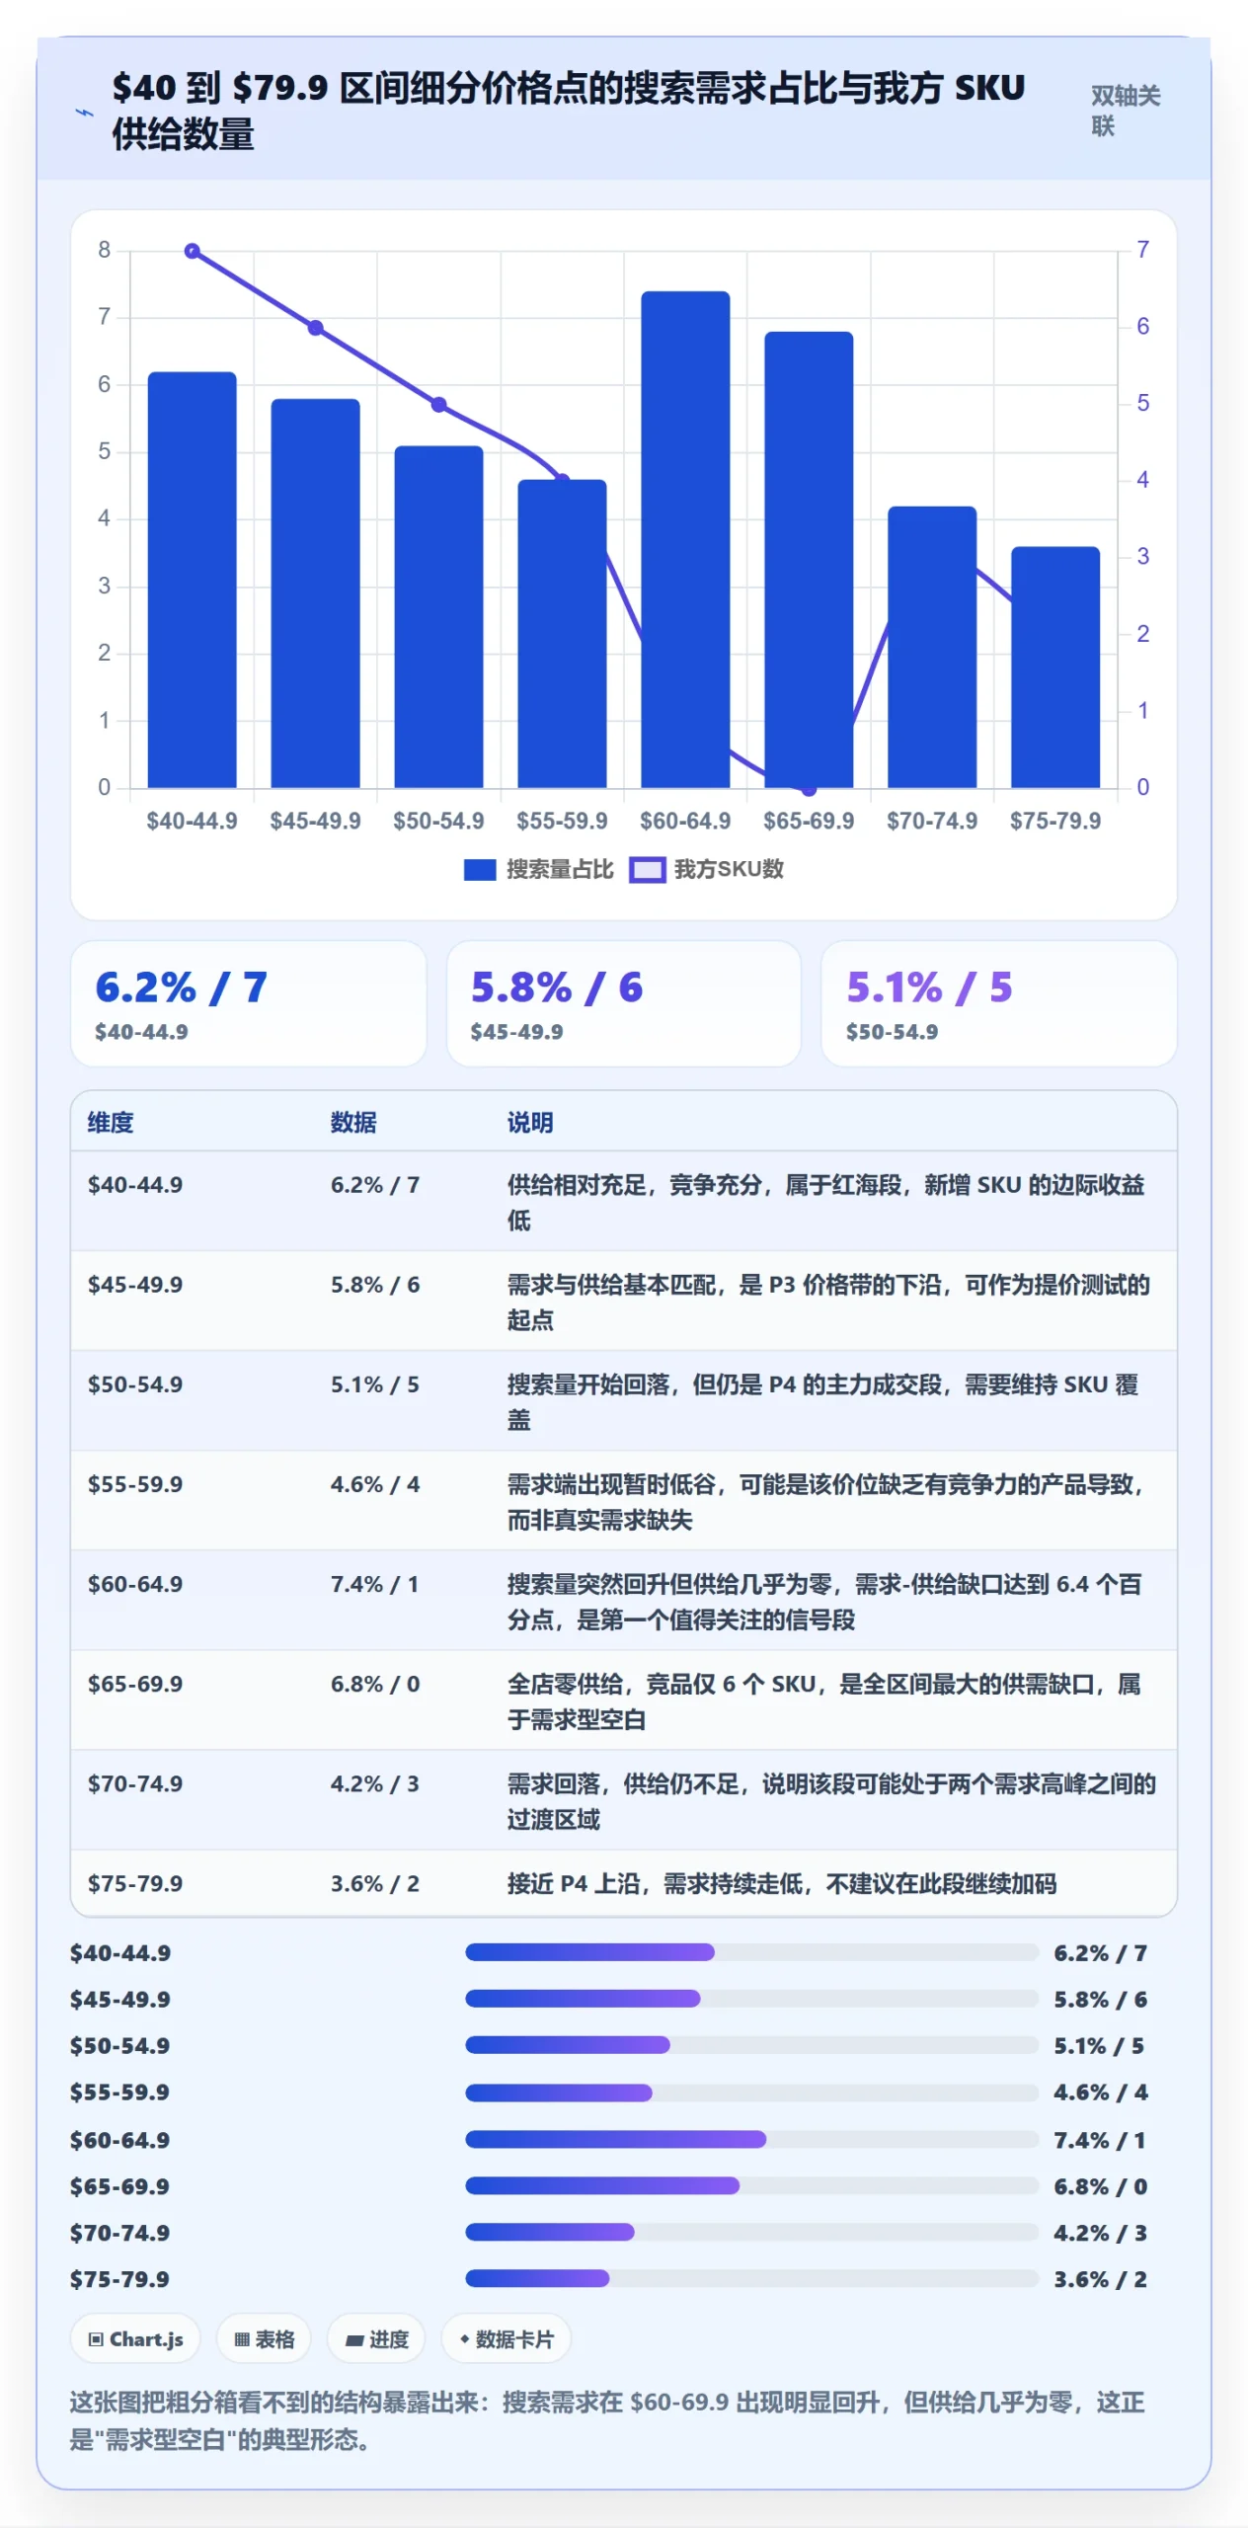Click progress value 6.8% / 0

coord(1100,2186)
